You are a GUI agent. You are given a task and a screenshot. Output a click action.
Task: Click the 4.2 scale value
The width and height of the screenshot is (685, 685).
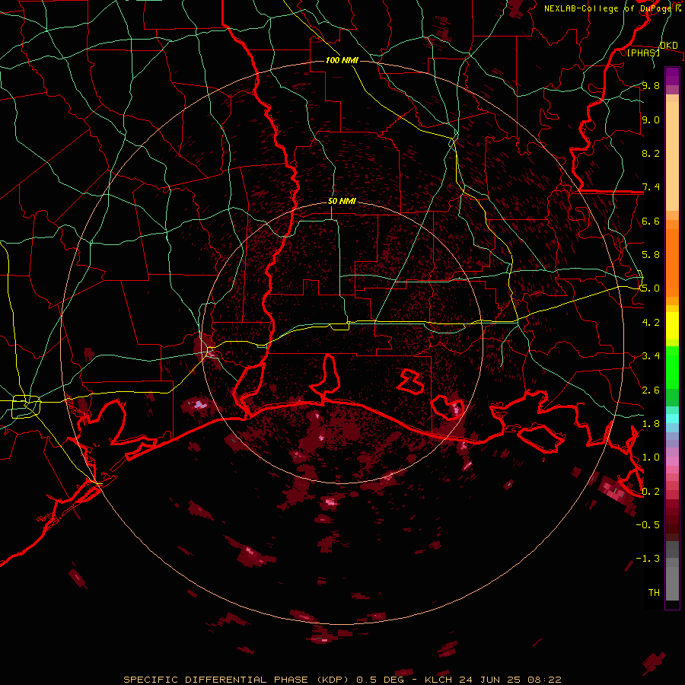click(651, 323)
